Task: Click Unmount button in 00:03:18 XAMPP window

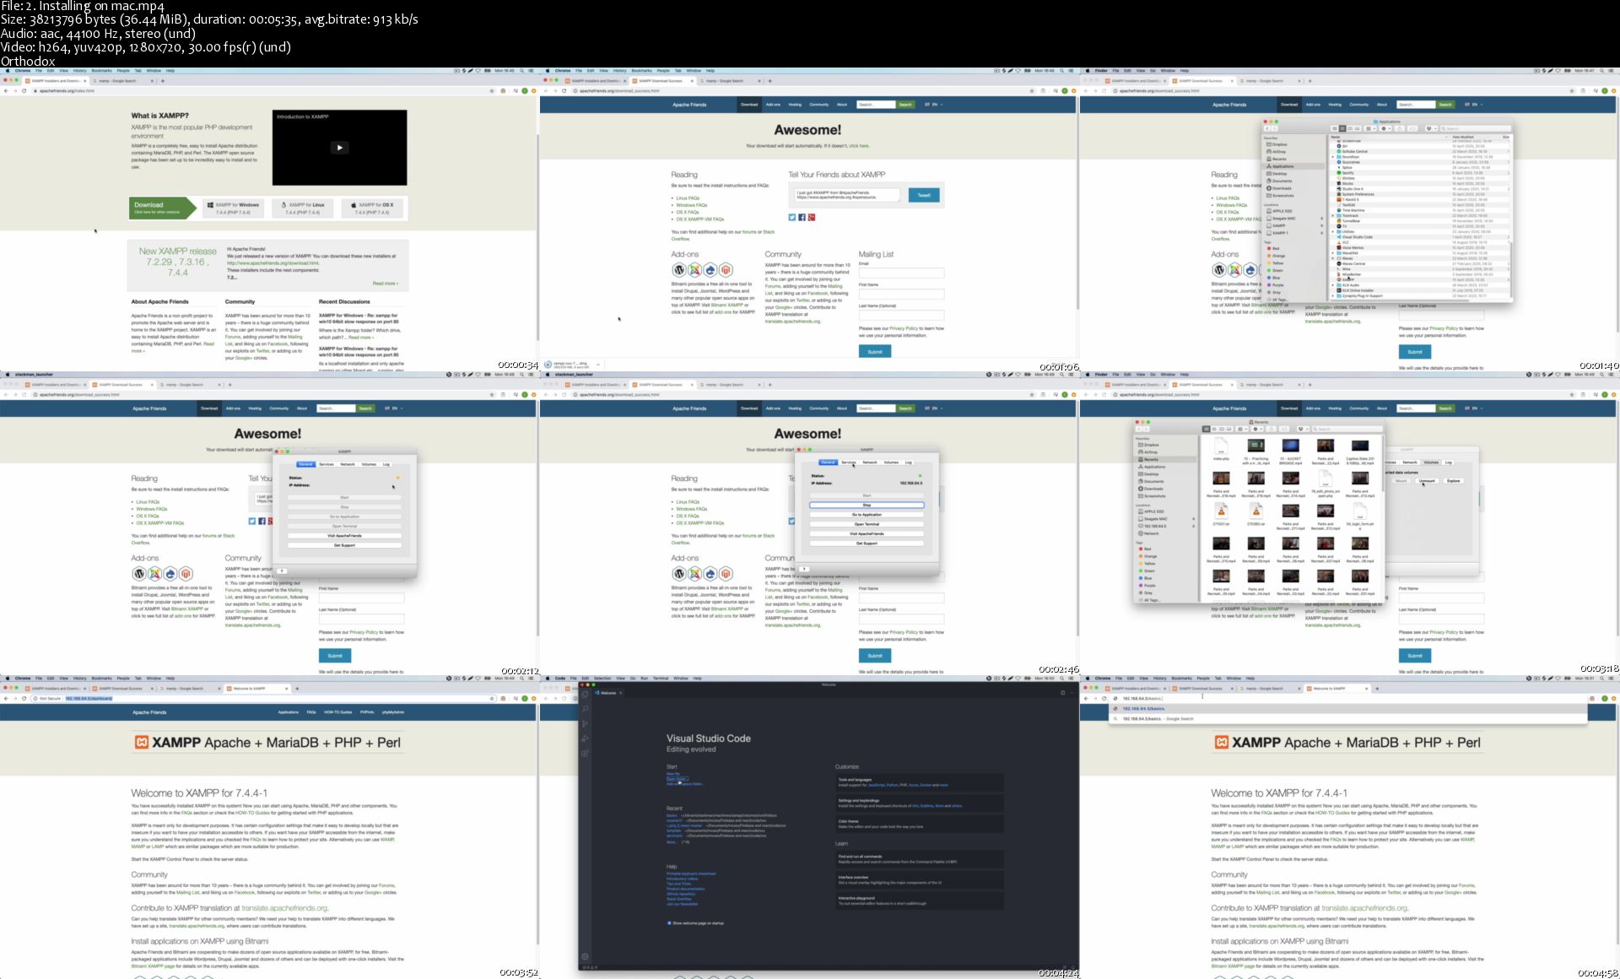Action: tap(1427, 481)
